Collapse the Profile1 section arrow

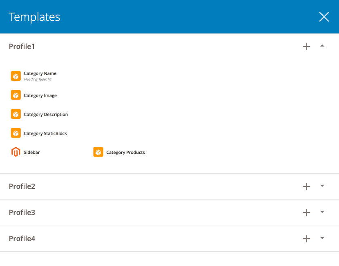click(x=322, y=46)
